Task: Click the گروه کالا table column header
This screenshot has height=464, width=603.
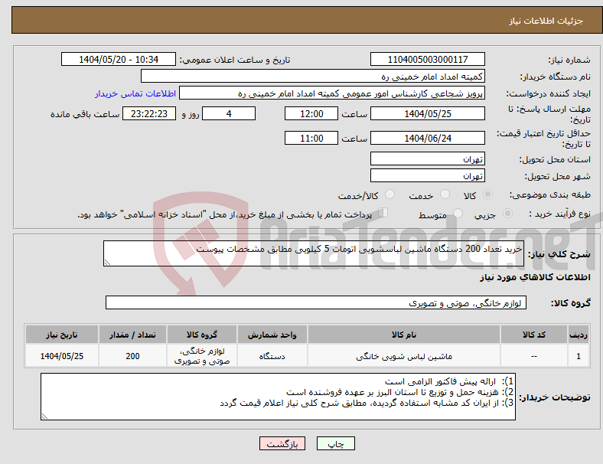Action: coord(202,335)
